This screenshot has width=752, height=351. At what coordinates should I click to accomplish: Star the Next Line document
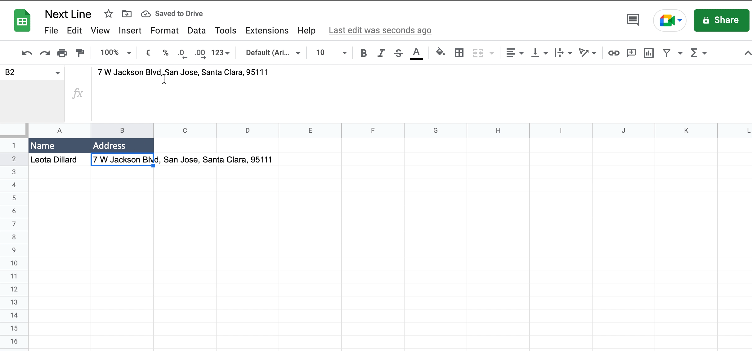(108, 14)
